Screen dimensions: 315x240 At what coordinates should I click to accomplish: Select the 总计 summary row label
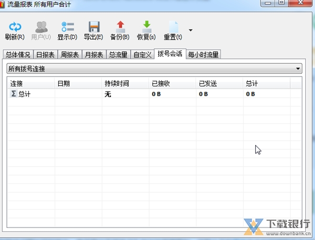[x=25, y=94]
